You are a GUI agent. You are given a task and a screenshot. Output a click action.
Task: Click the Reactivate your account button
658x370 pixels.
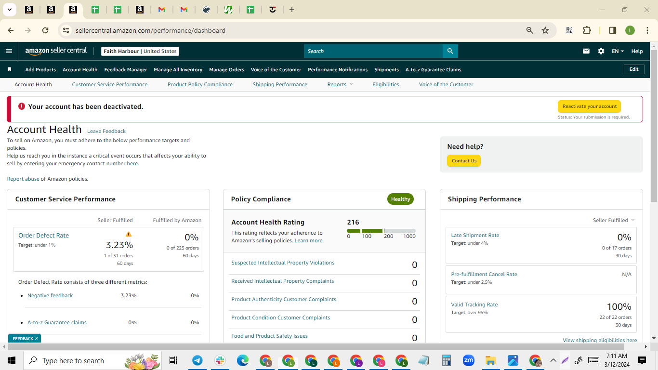590,106
